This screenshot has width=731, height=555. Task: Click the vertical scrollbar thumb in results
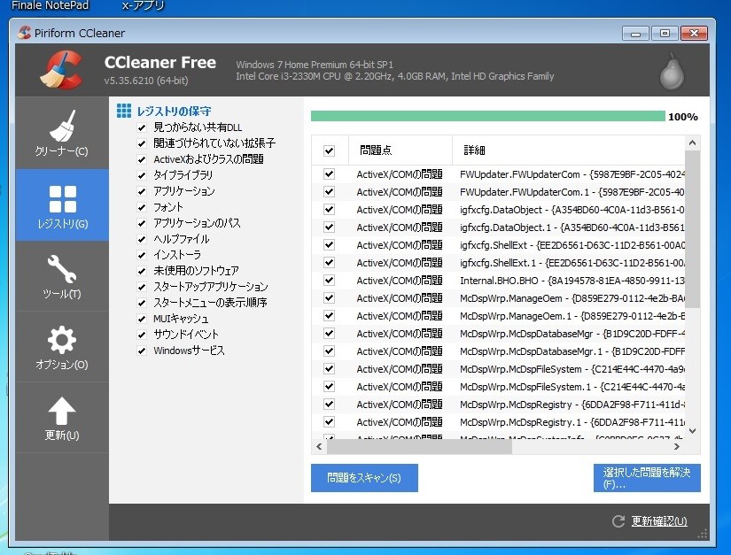click(692, 229)
